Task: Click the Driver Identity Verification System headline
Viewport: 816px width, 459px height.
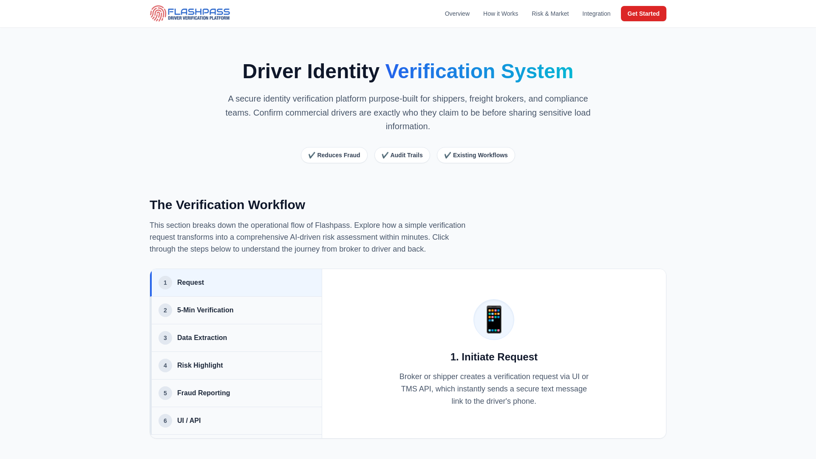Action: pos(408,71)
